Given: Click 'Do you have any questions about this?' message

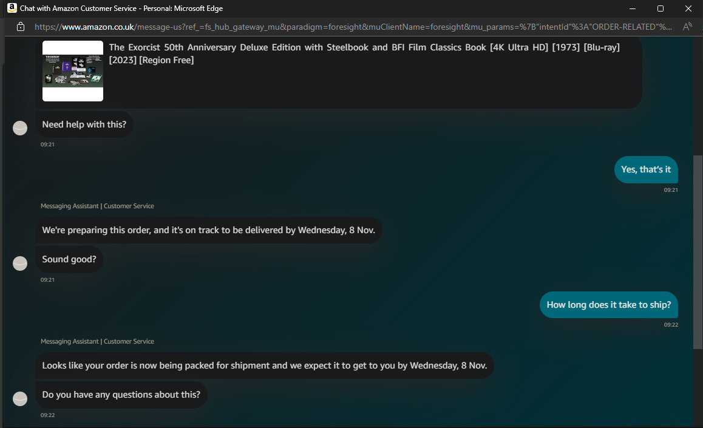Looking at the screenshot, I should coord(121,395).
